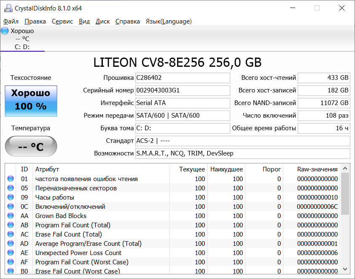Screen dimensions: 355x279
Task: Click the host writes value 182 GB
Action: (x=324, y=90)
